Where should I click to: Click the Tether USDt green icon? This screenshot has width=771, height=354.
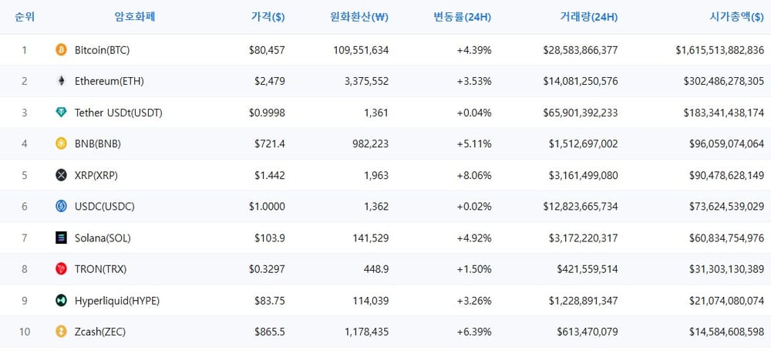pos(61,113)
